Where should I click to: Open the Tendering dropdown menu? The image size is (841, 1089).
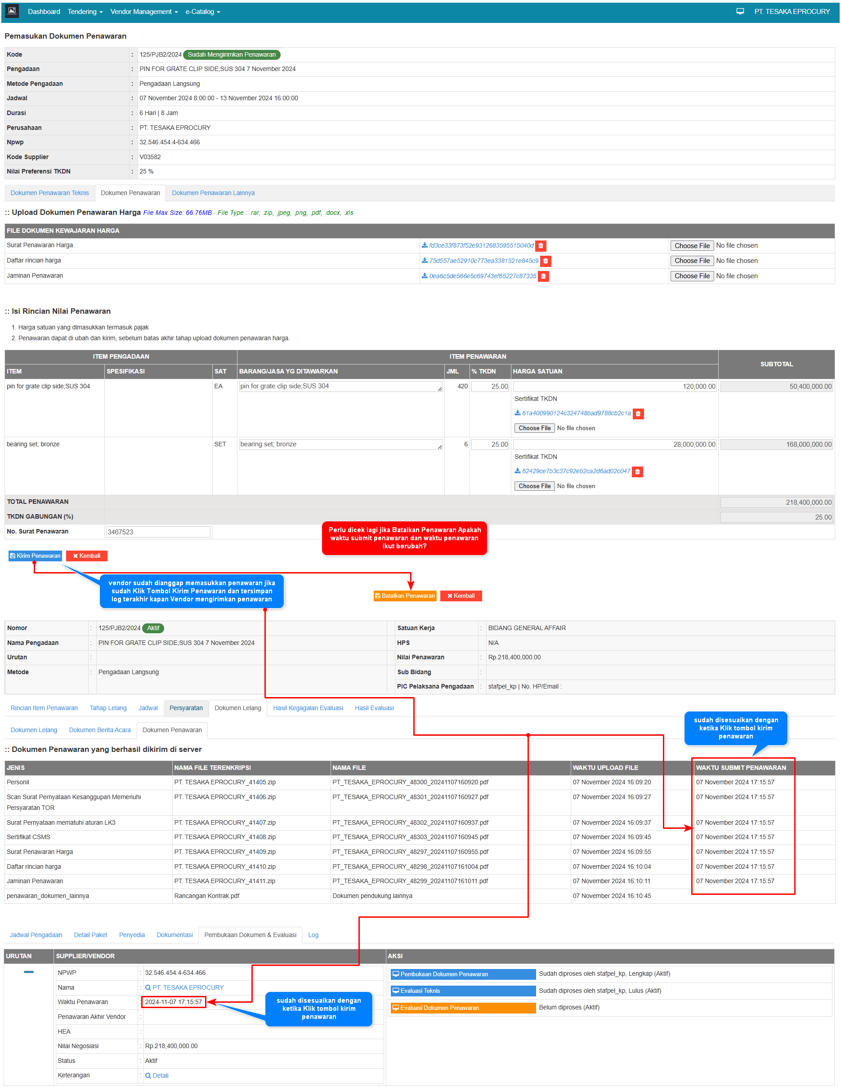pos(85,12)
